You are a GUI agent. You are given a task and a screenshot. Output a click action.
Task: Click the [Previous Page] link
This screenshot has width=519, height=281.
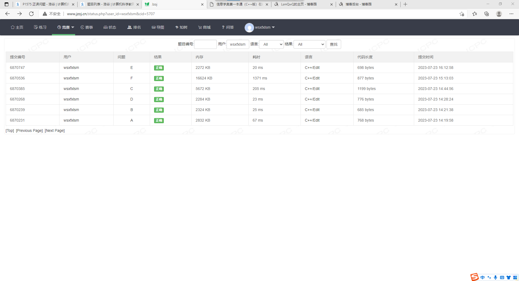click(29, 131)
